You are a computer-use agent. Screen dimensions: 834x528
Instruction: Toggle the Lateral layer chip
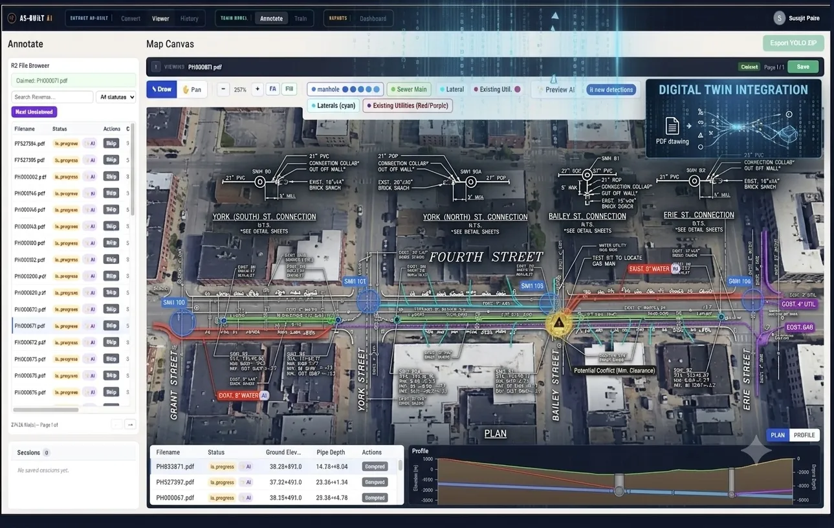(452, 89)
